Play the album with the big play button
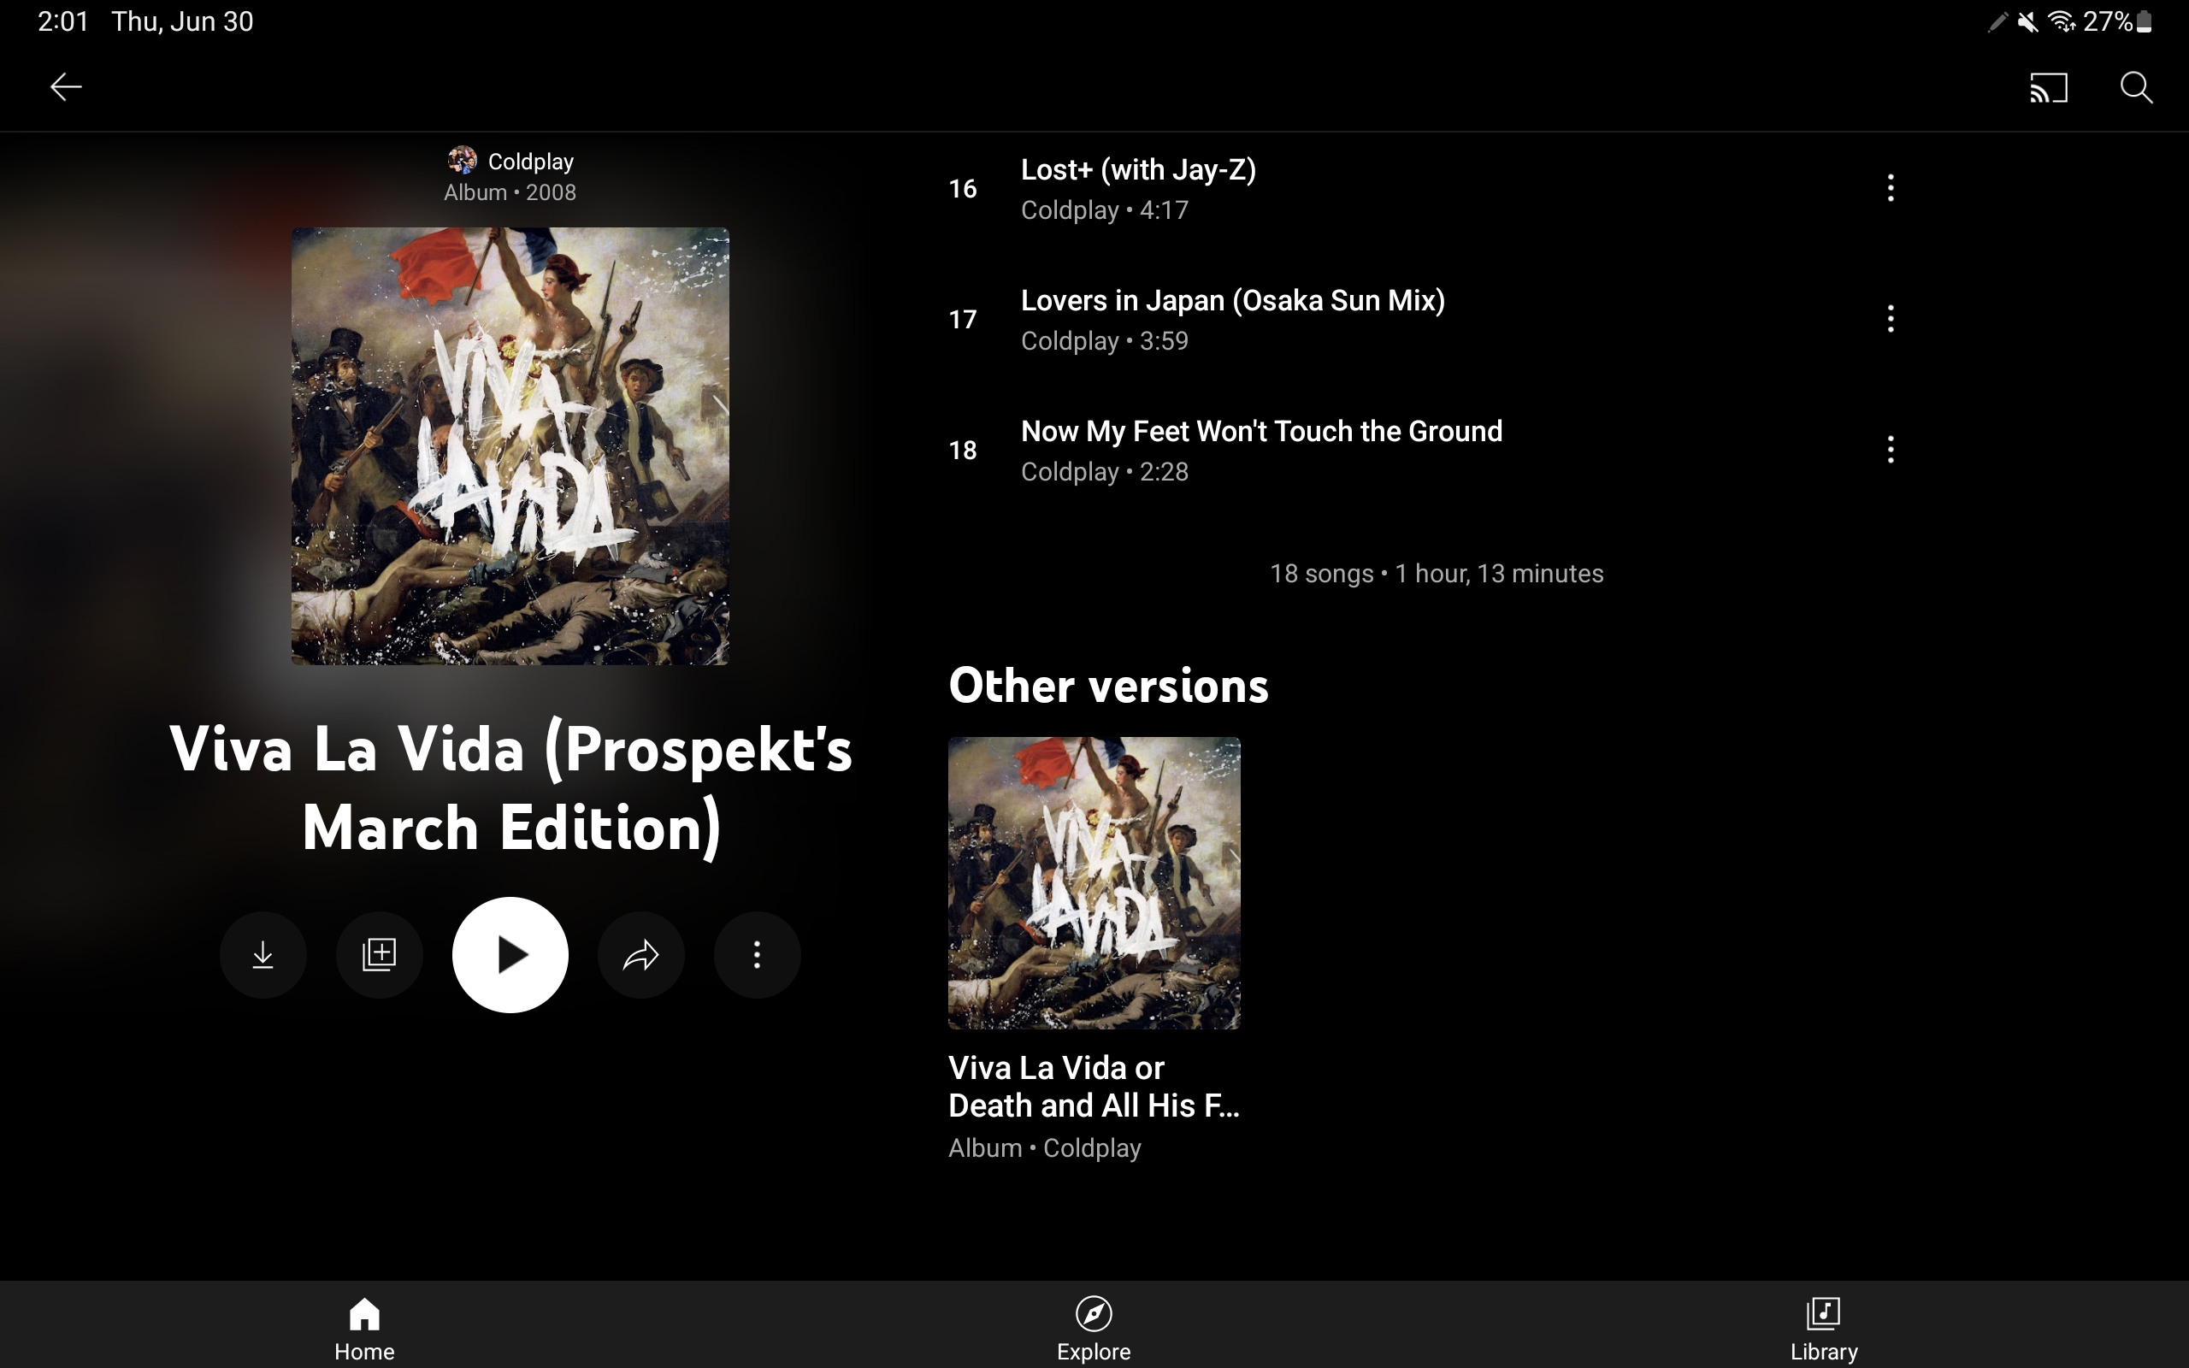The image size is (2189, 1368). tap(510, 954)
